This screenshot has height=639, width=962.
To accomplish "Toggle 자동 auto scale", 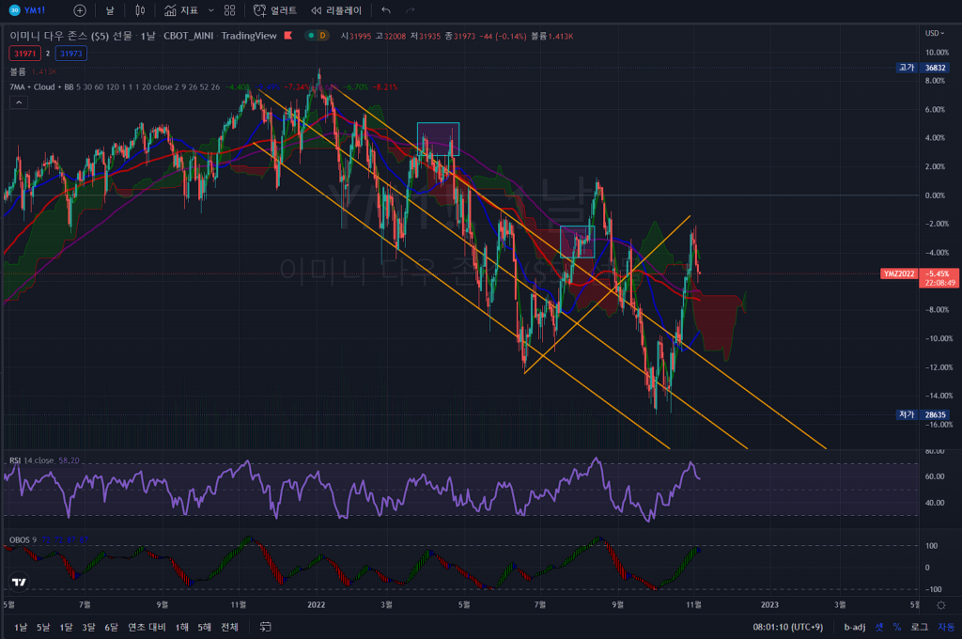I will [x=944, y=627].
